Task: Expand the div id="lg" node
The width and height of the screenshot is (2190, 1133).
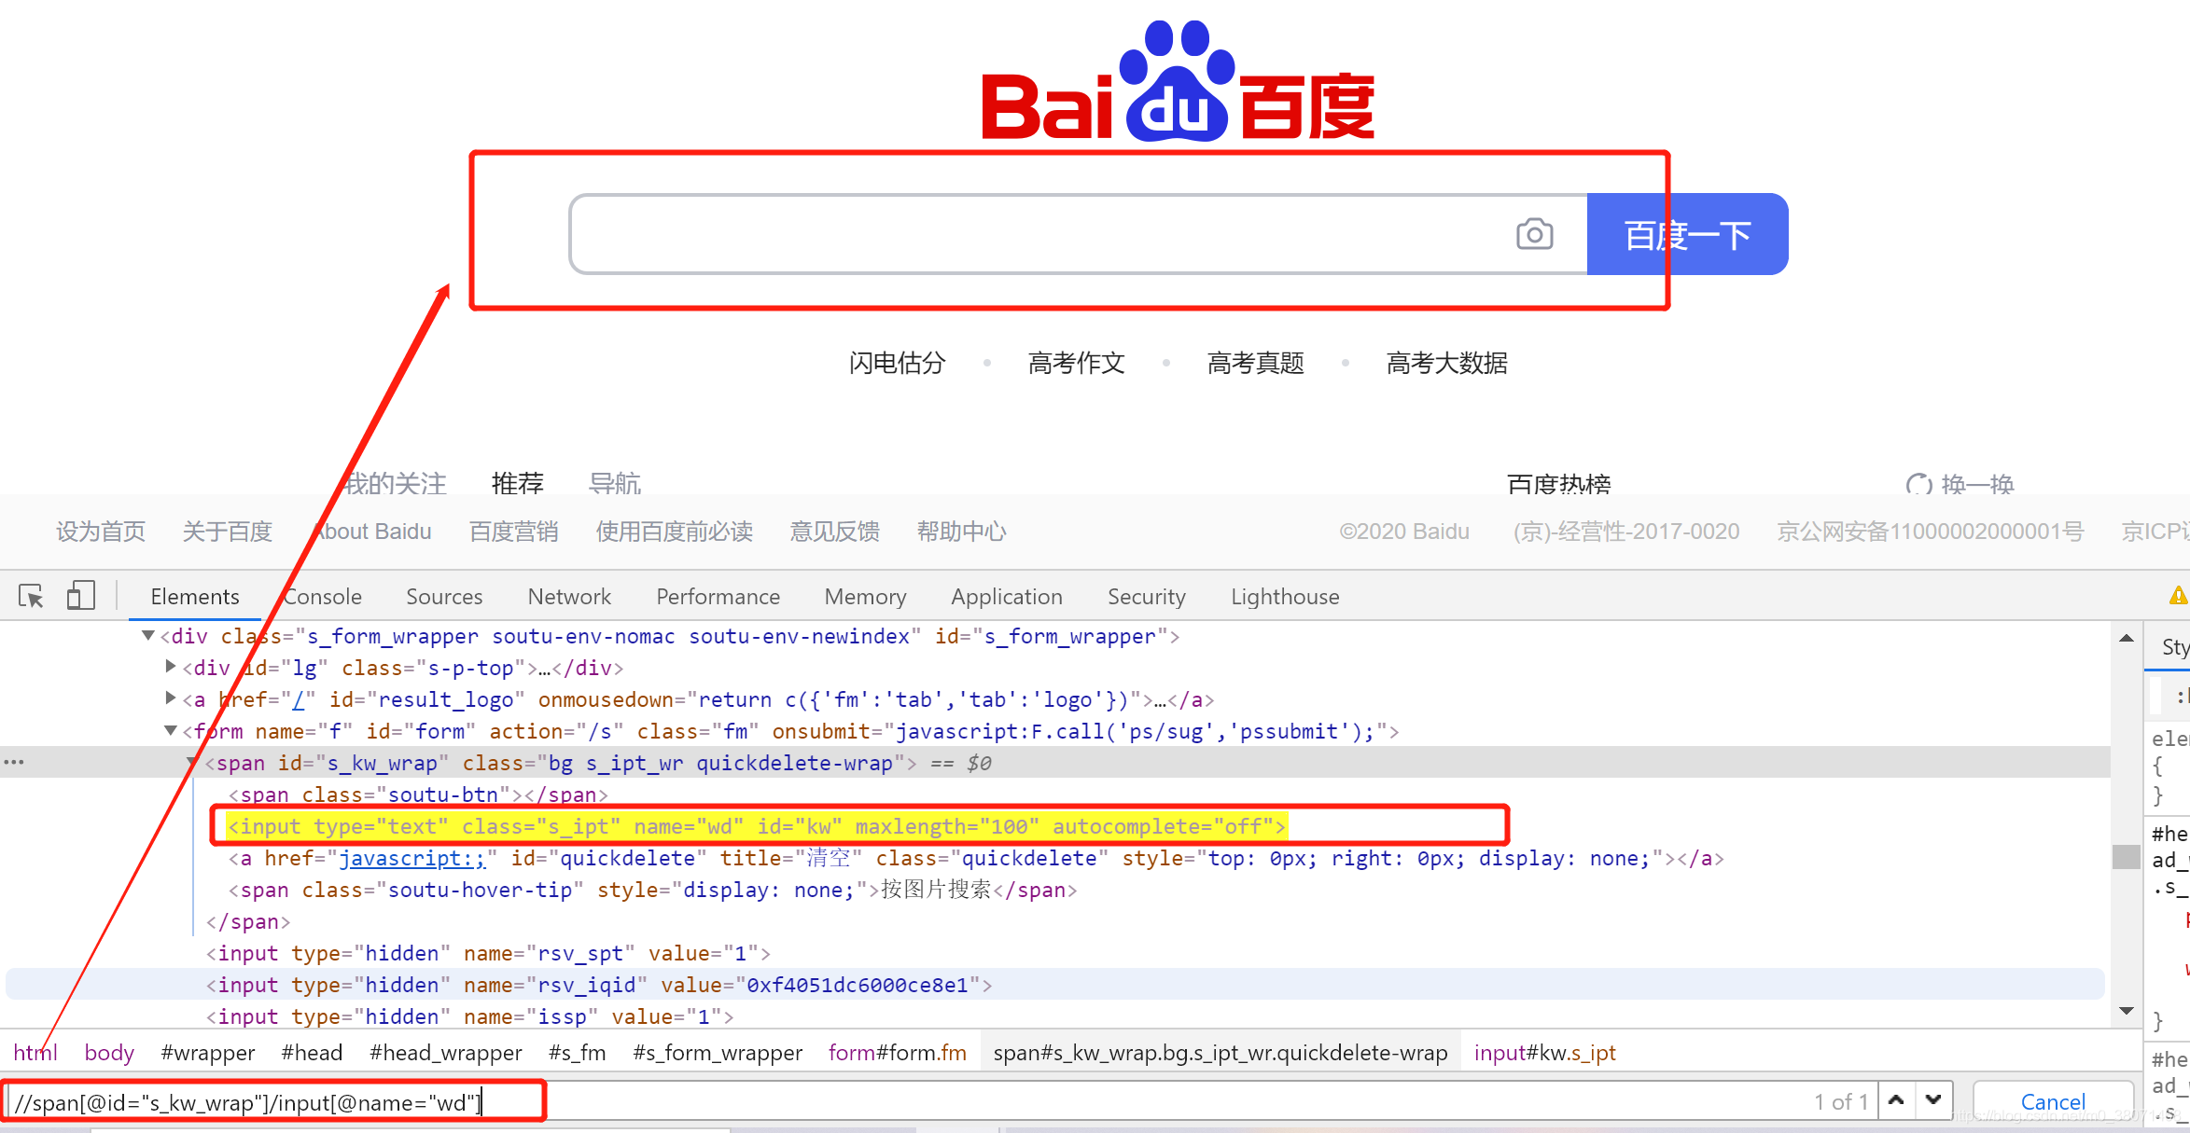Action: coord(170,667)
